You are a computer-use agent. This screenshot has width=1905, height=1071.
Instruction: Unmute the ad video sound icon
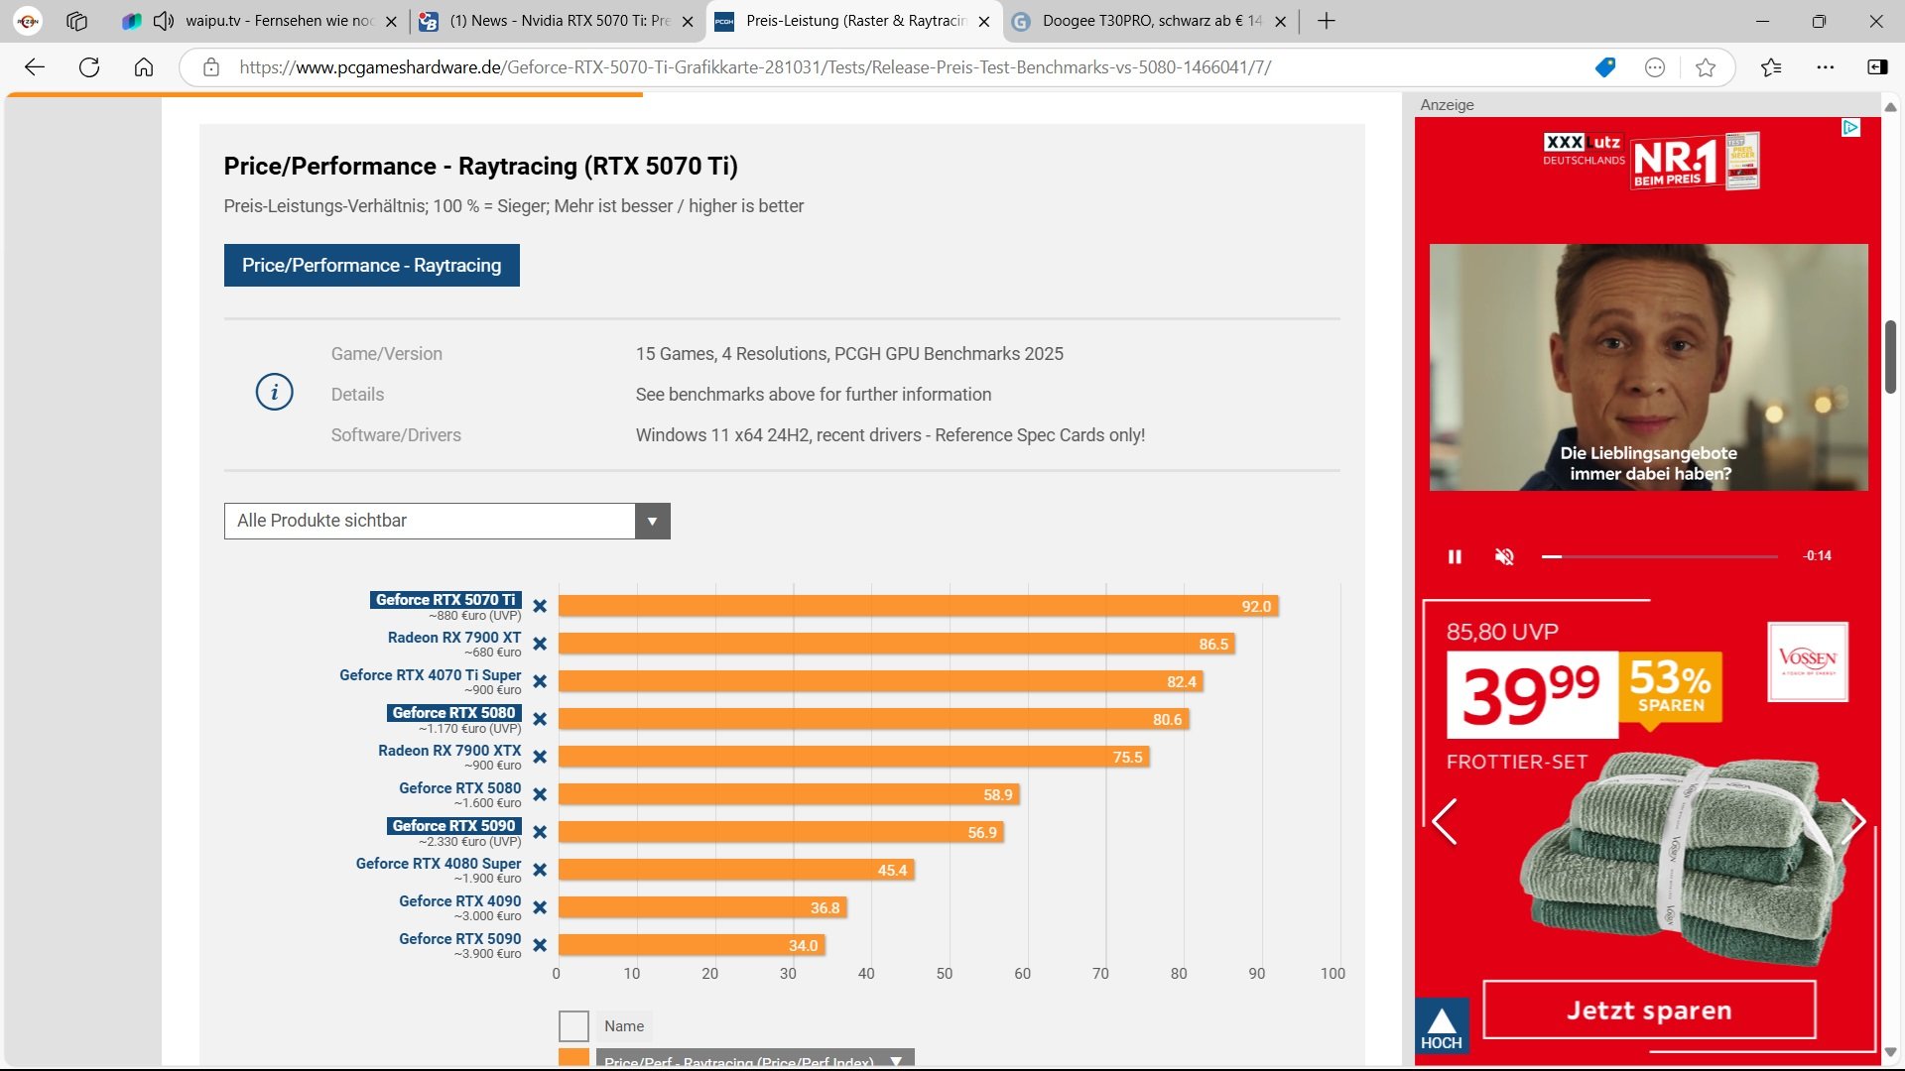tap(1504, 556)
